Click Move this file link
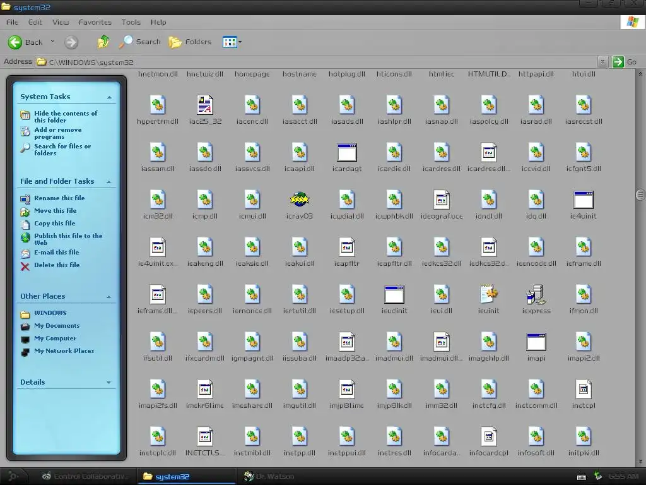The image size is (646, 485). 56,211
